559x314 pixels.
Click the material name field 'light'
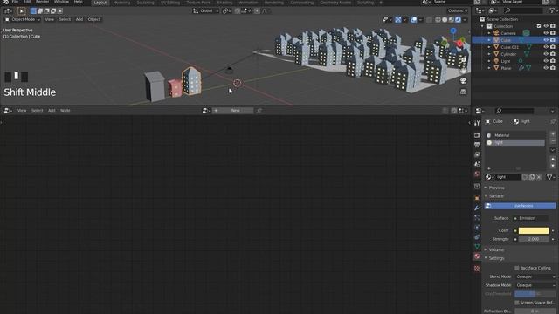pyautogui.click(x=508, y=177)
